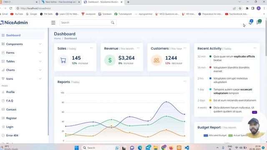Open browser extensions puzzle icon
This screenshot has width=267, height=150.
click(247, 8)
